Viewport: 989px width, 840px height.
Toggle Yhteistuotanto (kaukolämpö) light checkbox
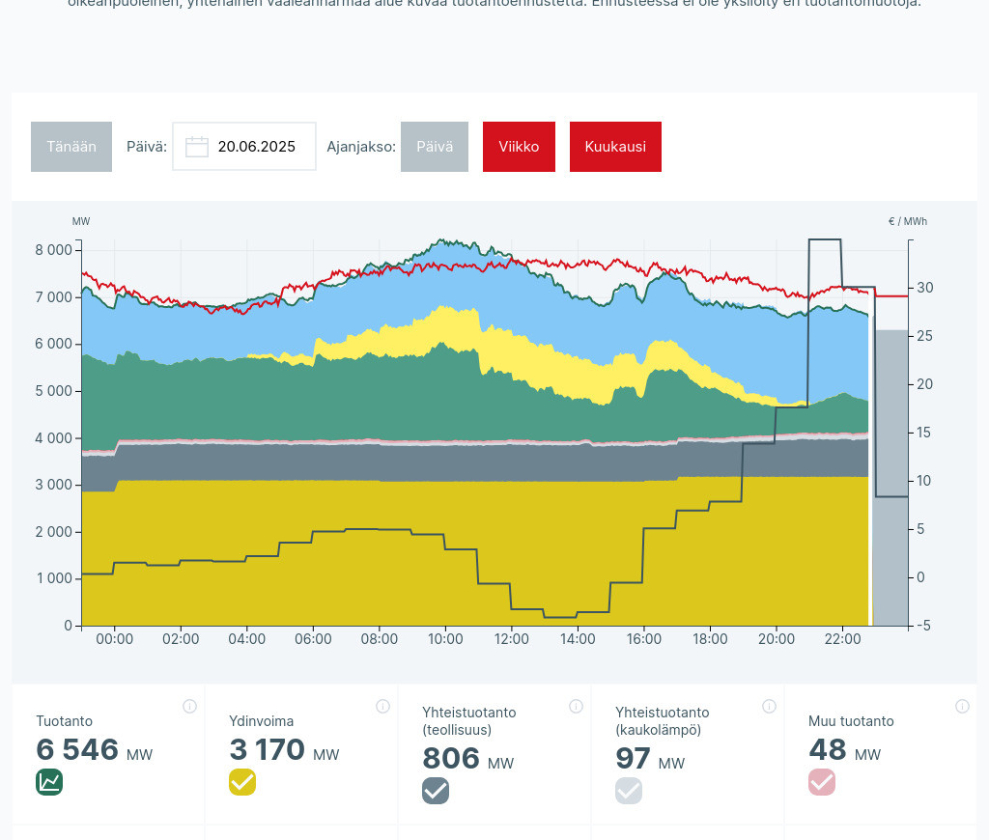click(629, 791)
